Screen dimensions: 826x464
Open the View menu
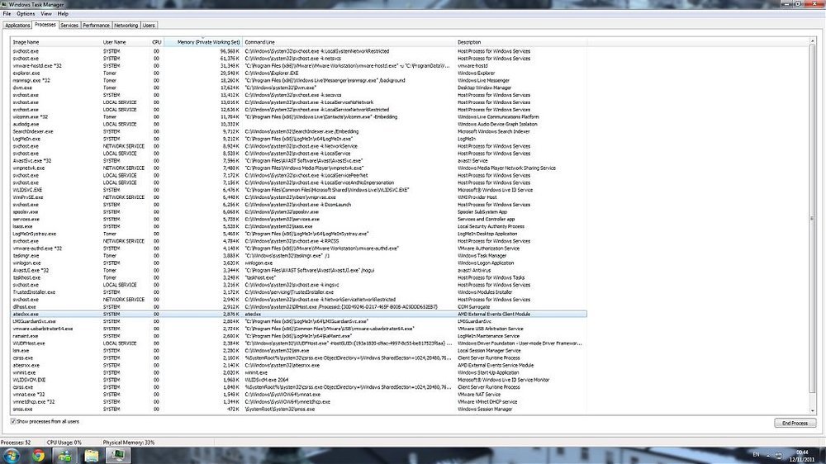coord(46,14)
